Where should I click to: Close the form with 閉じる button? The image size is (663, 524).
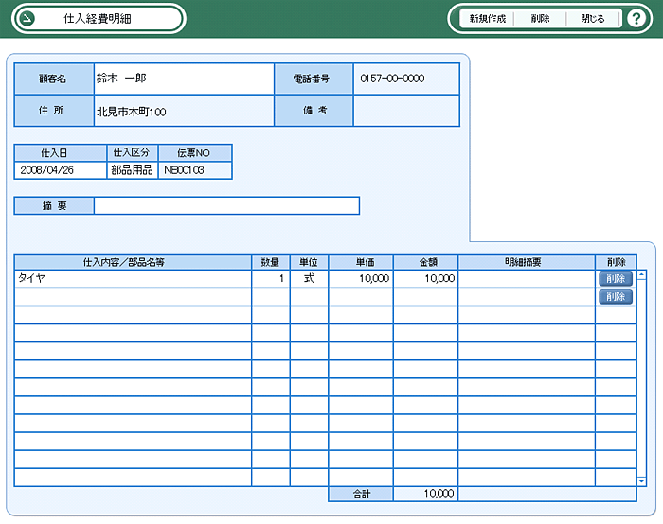pyautogui.click(x=593, y=19)
